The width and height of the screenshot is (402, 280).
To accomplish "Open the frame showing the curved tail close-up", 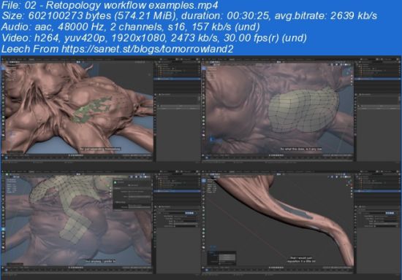I will (301, 222).
